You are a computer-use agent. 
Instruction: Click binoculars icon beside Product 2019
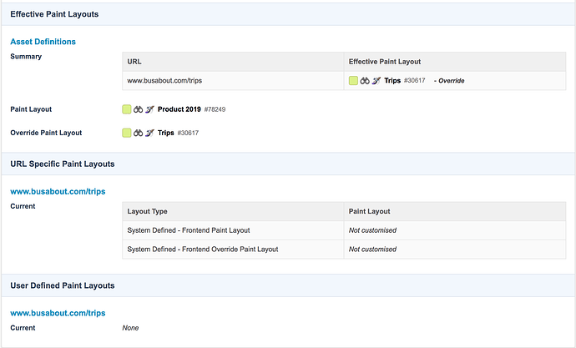pyautogui.click(x=139, y=109)
